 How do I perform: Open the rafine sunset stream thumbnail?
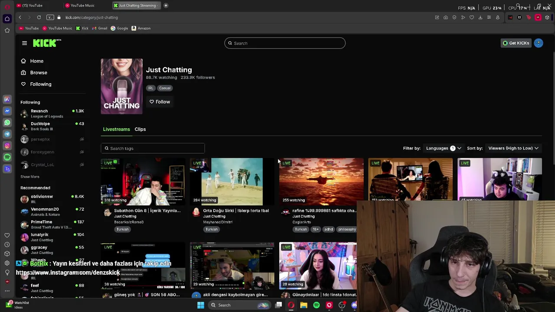pyautogui.click(x=321, y=182)
